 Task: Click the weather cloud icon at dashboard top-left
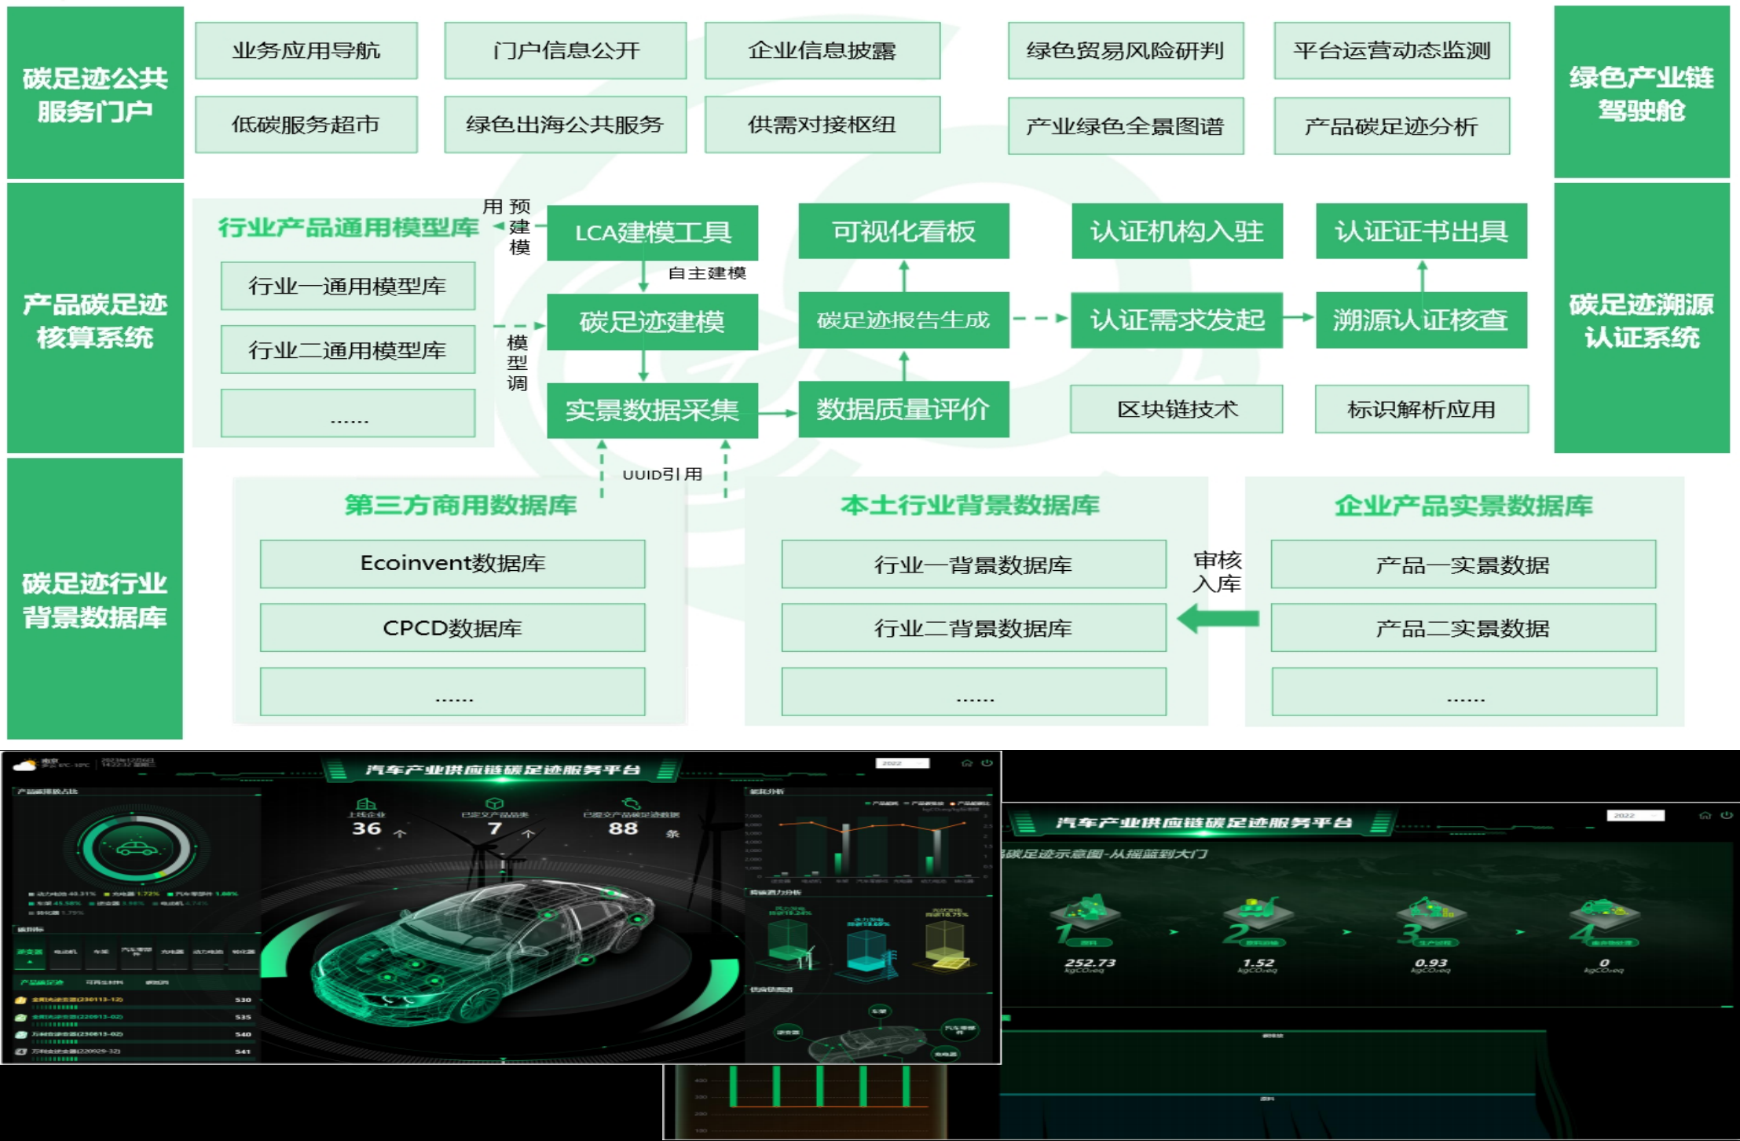(25, 764)
